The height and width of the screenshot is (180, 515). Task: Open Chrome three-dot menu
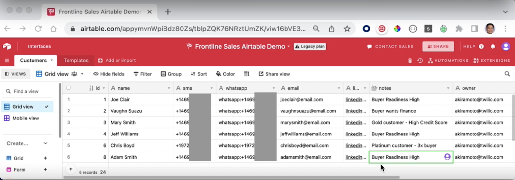point(505,29)
